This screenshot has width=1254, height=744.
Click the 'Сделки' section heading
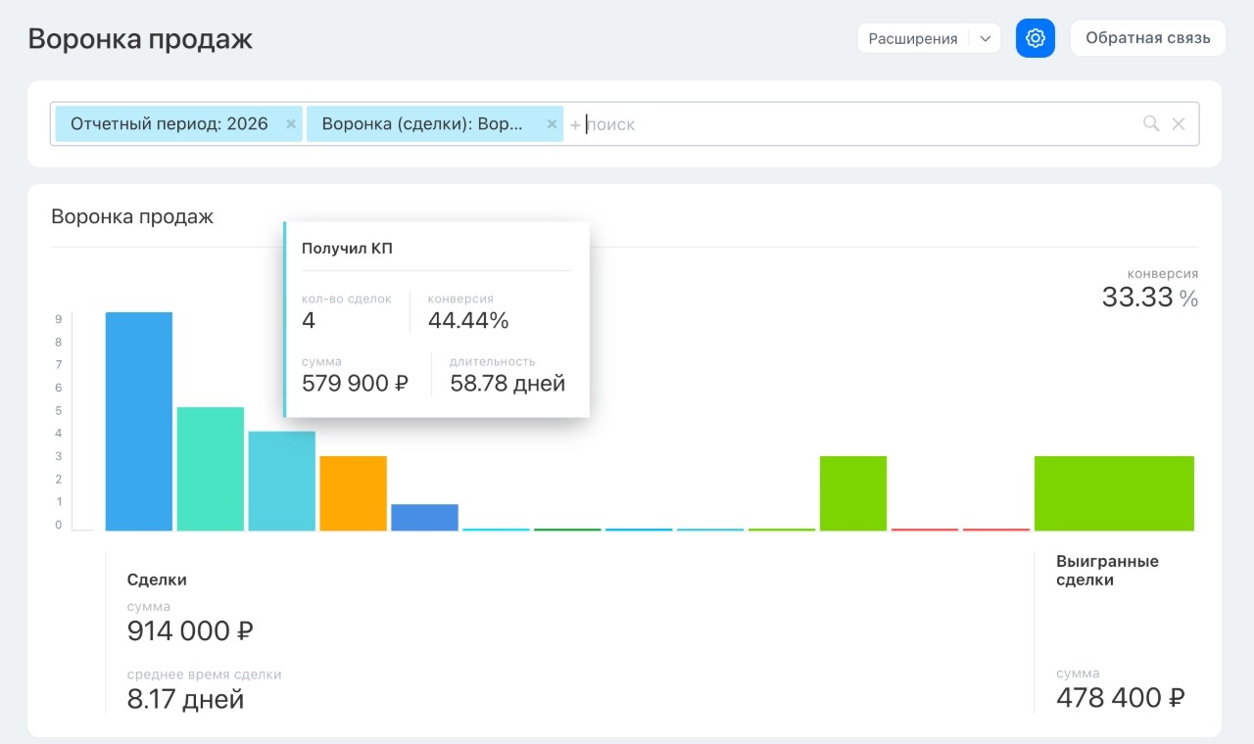[x=157, y=580]
